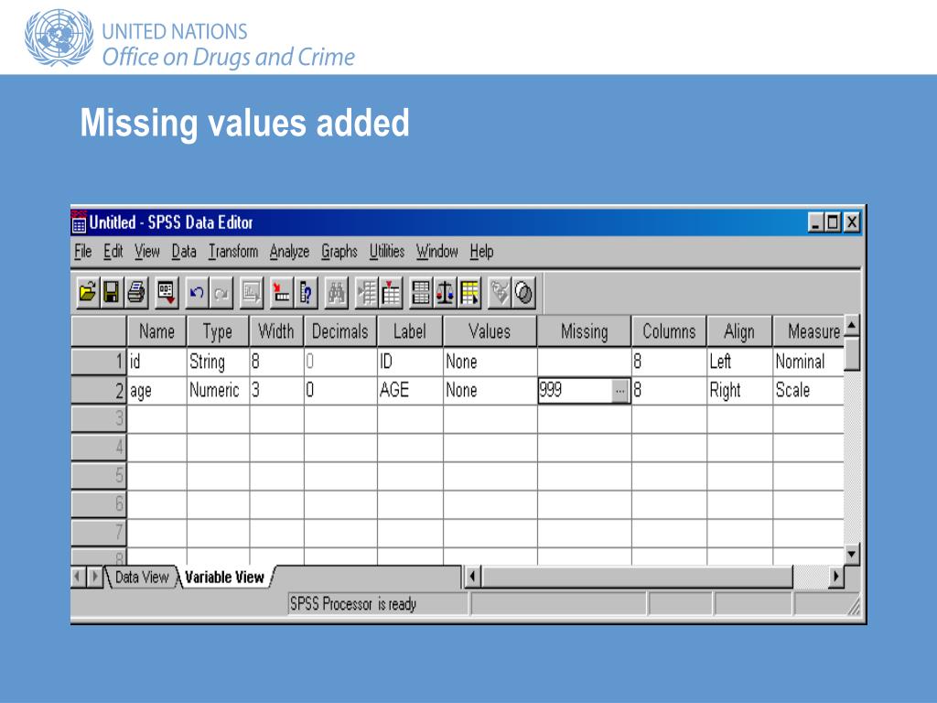
Task: Click the Redo arrow icon
Action: coord(221,292)
